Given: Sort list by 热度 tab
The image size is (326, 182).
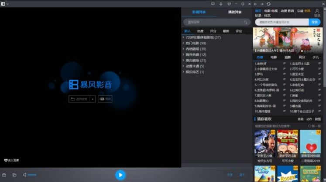Looking at the screenshot, I should tap(200, 31).
